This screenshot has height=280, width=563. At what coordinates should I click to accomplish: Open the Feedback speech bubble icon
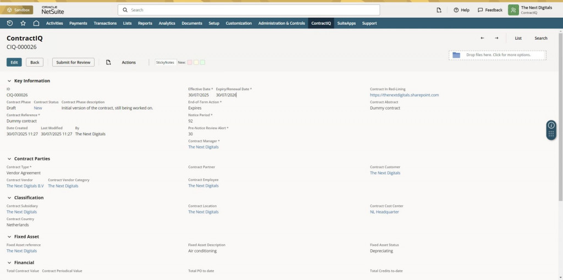coord(480,10)
